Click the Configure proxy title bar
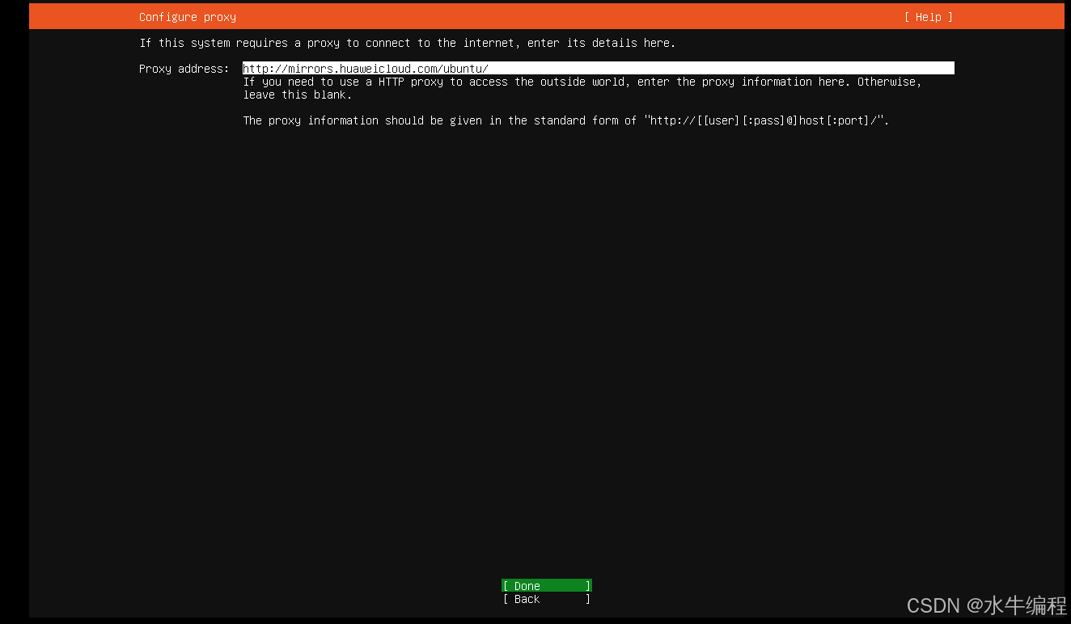The height and width of the screenshot is (624, 1071). tap(188, 16)
